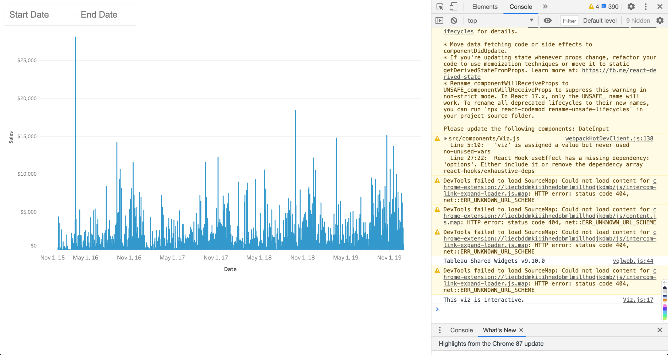668x355 pixels.
Task: Show the console sidebar
Action: (x=439, y=21)
